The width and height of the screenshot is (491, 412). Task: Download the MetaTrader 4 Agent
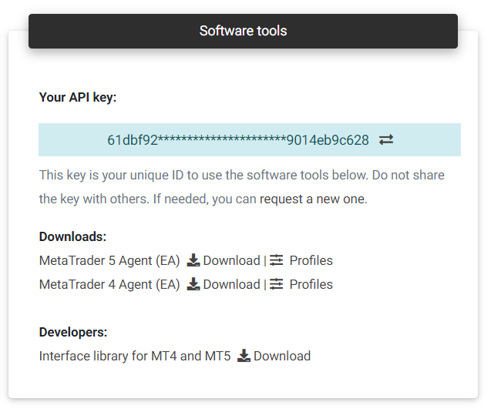point(231,284)
